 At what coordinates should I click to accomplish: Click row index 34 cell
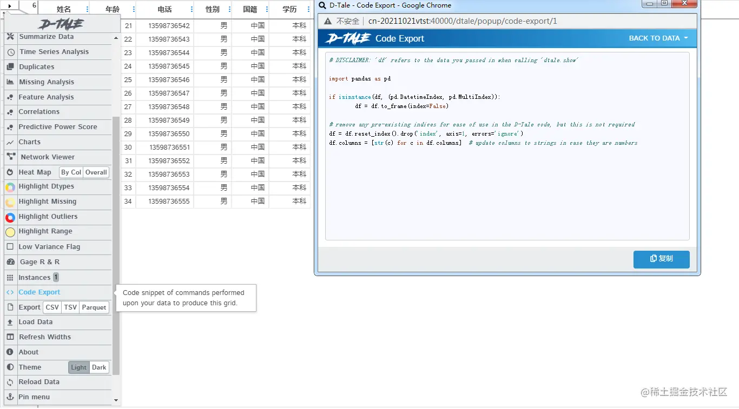click(128, 202)
